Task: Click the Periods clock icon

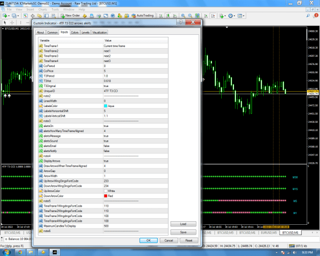Action: 230,16
